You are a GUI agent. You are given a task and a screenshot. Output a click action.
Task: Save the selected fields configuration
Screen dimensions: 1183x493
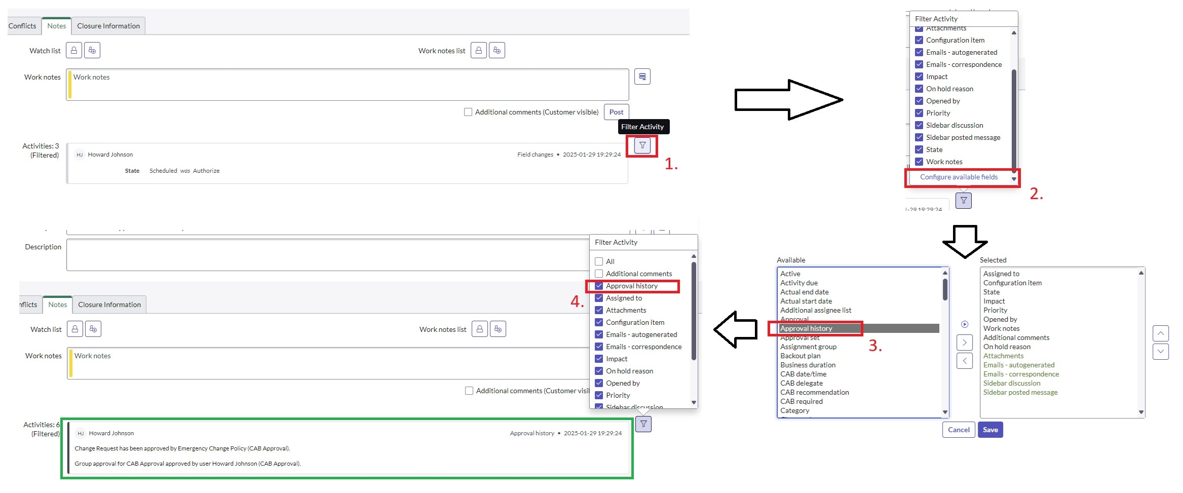point(990,429)
